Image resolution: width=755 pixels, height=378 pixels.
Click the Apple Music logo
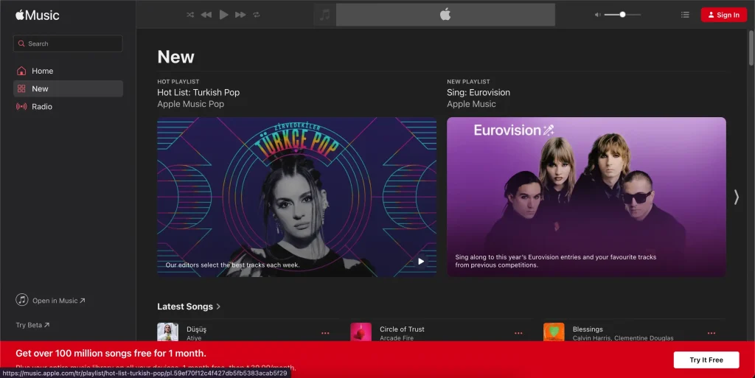37,15
